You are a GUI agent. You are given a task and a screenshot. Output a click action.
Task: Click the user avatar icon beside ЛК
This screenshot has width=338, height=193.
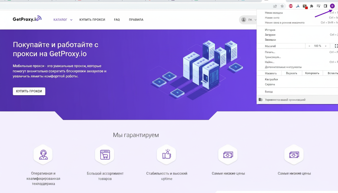[243, 20]
